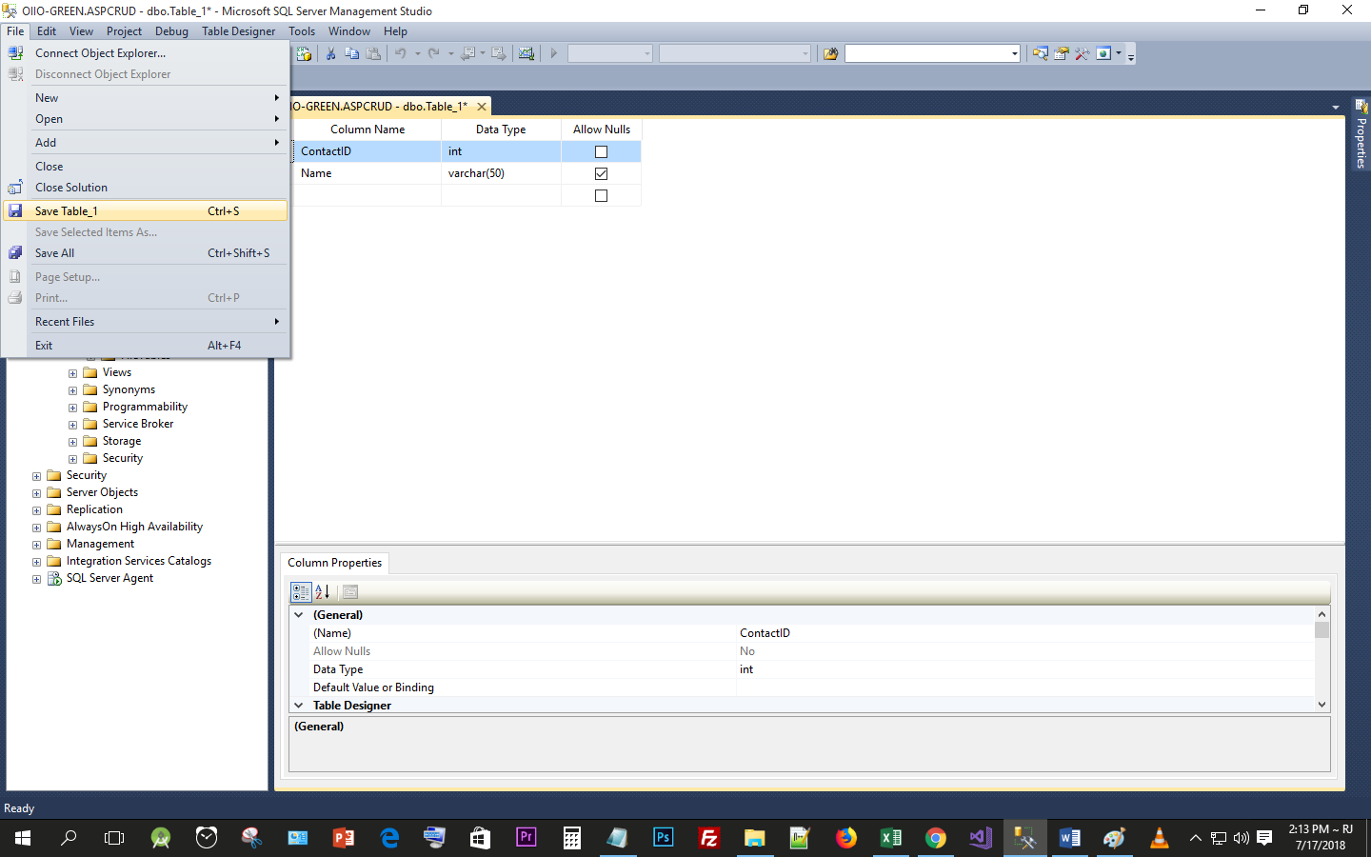
Task: Choose Save Table_1 from the File menu
Action: click(67, 210)
